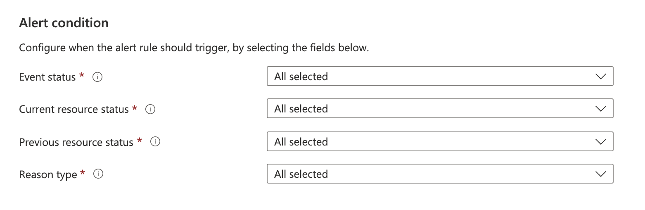Click the red asterisk beside Reason type
Screen dimensions: 645x210
coord(83,173)
